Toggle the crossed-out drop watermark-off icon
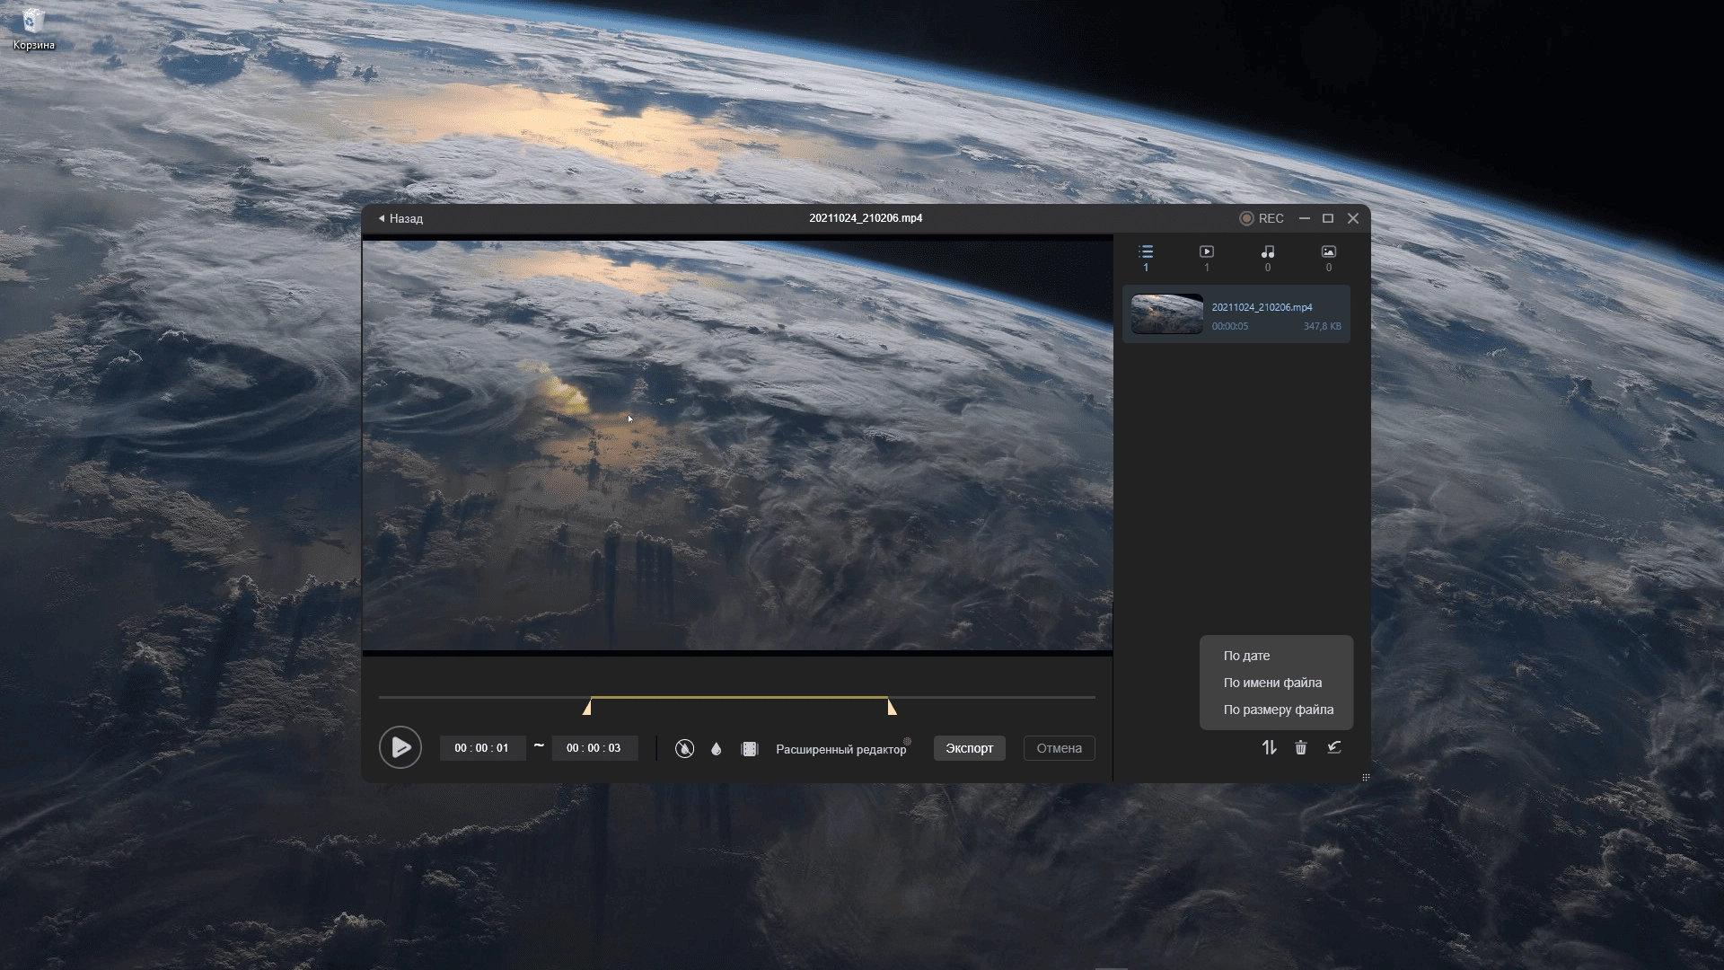This screenshot has width=1724, height=970. point(684,748)
